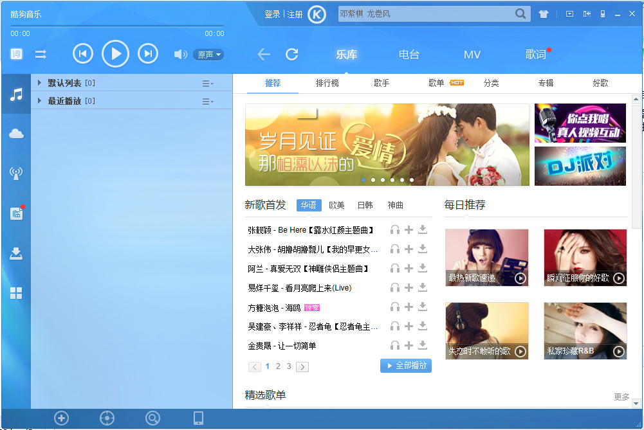The height and width of the screenshot is (430, 644).
Task: Select the 专辑 albums sub-tab
Action: [546, 84]
